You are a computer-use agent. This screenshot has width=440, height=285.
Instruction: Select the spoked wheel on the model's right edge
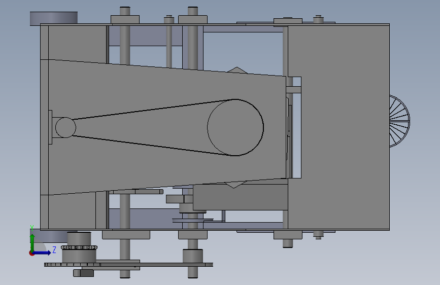tap(399, 121)
